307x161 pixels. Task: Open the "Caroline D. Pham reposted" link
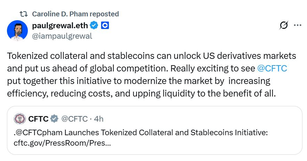pos(75,14)
